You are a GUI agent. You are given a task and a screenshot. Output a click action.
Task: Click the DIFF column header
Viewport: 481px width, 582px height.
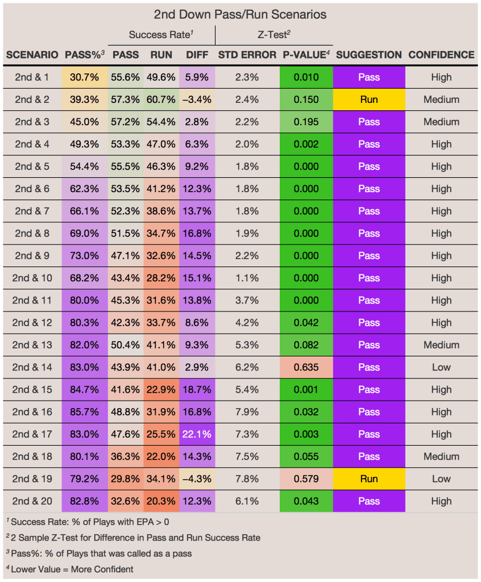(197, 55)
